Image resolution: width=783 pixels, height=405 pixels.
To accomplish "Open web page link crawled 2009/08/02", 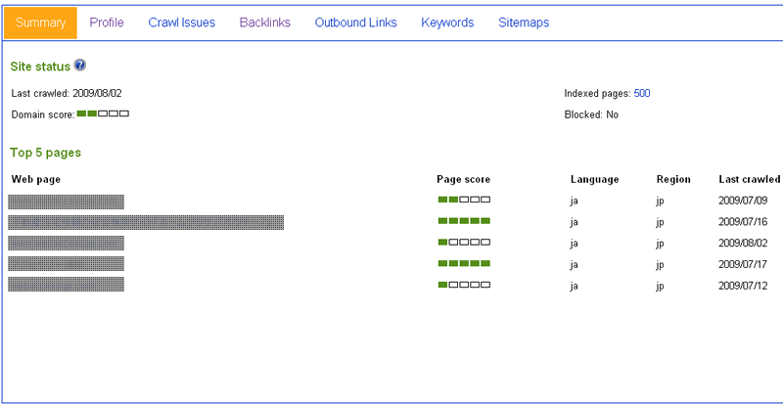I will pyautogui.click(x=66, y=244).
